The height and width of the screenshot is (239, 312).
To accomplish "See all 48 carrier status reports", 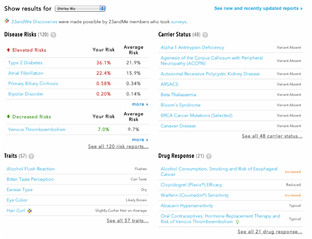I will pyautogui.click(x=272, y=136).
